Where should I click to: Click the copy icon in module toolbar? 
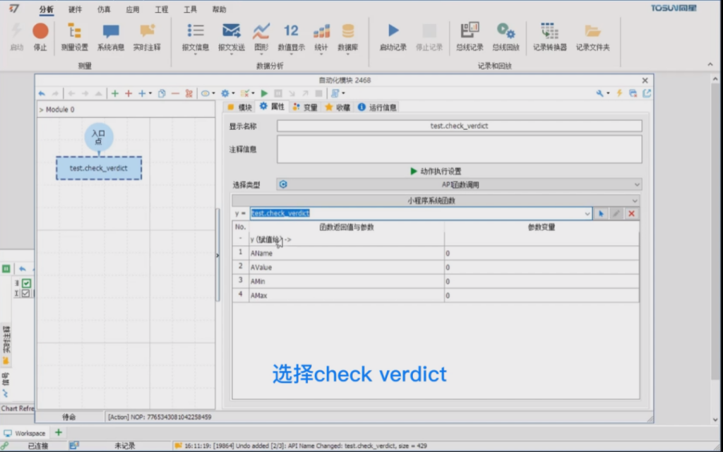tap(162, 94)
